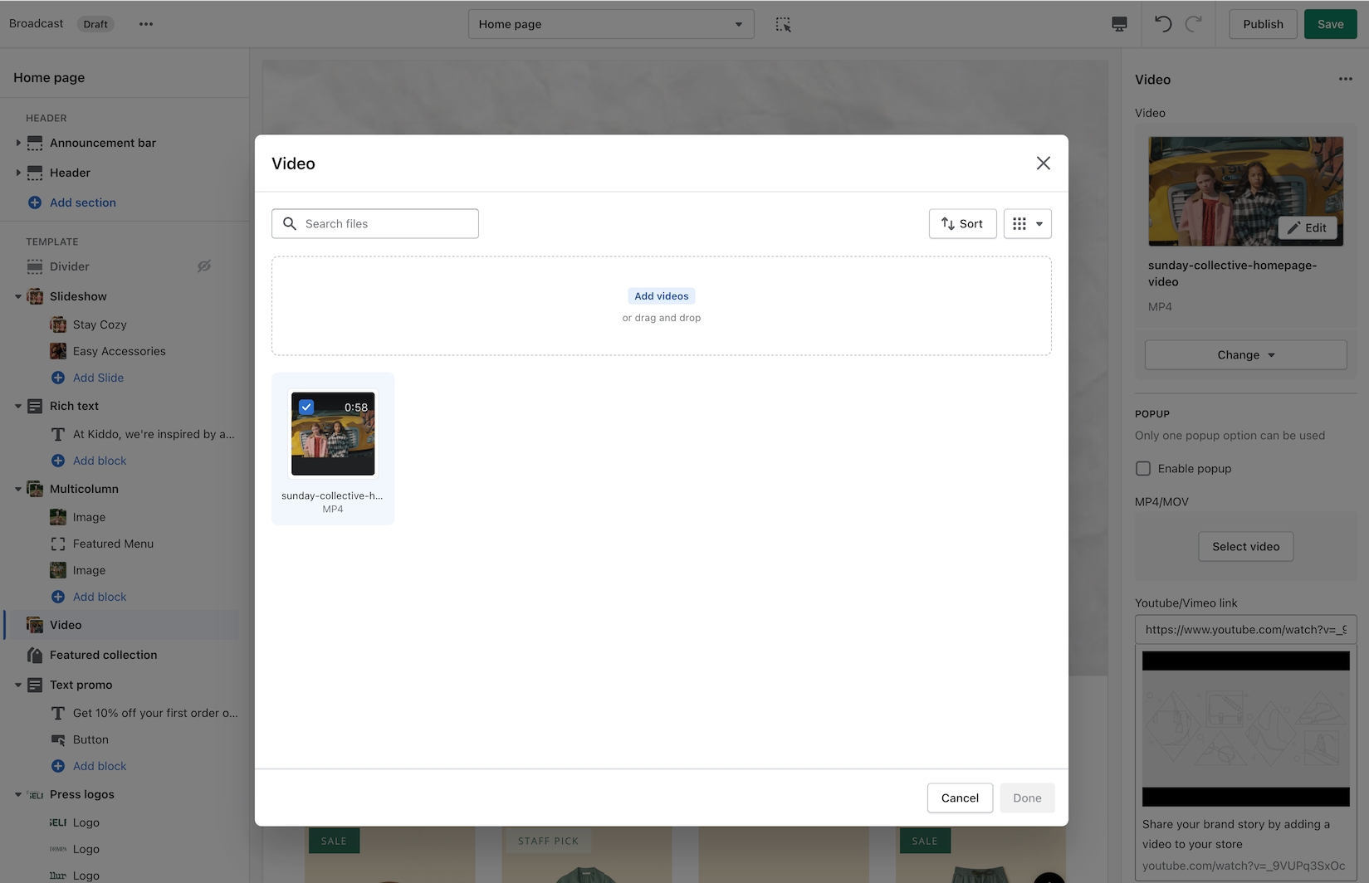
Task: Close the Video file picker dialog
Action: [1043, 163]
